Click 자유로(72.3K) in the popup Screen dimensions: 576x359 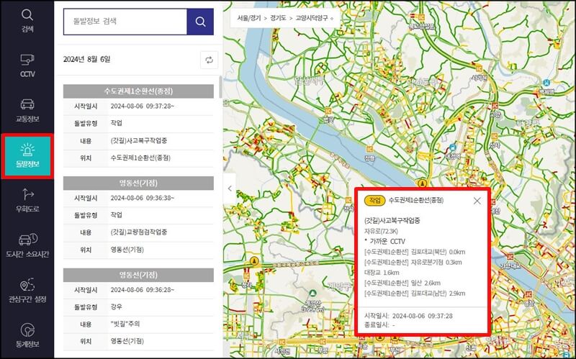381,231
